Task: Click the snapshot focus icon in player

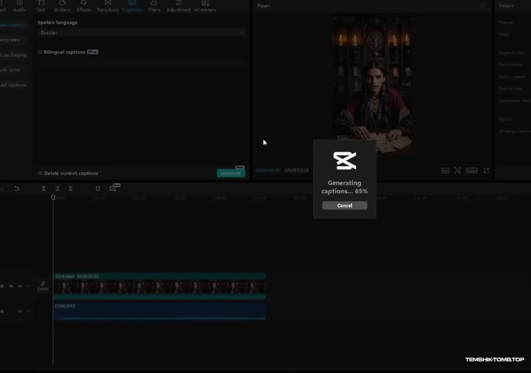Action: tap(458, 171)
